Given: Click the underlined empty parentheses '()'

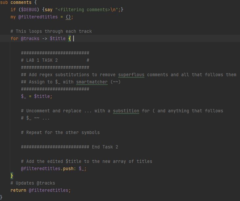Looking at the screenshot, I should (68, 17).
